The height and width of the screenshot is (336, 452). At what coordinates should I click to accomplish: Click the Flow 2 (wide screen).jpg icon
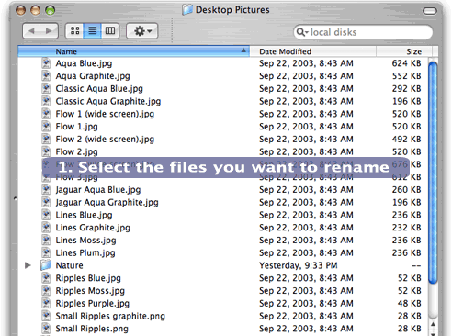[x=46, y=139]
